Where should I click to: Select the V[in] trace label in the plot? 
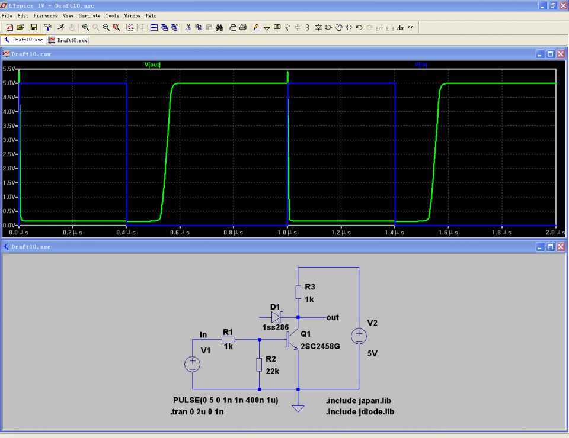point(421,65)
